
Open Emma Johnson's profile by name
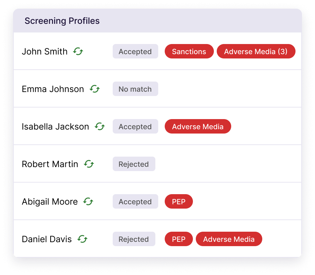(x=53, y=89)
